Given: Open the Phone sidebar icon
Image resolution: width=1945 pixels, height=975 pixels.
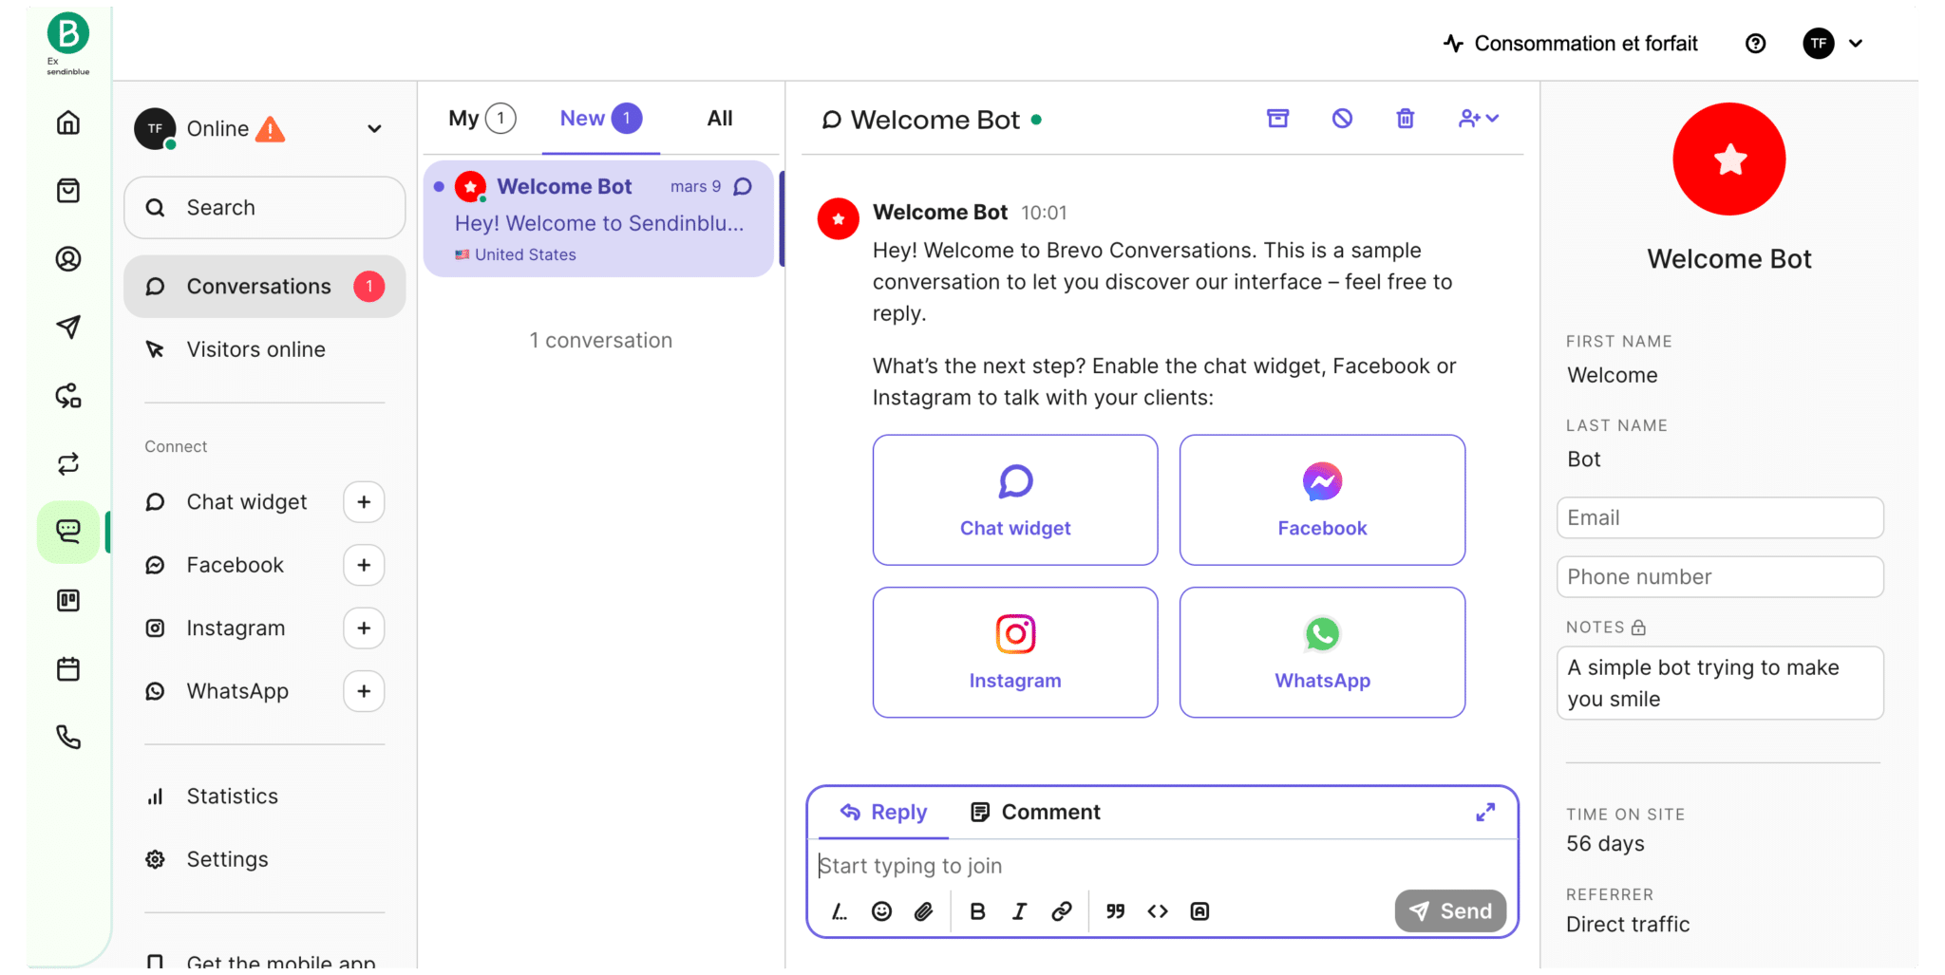Looking at the screenshot, I should (68, 738).
